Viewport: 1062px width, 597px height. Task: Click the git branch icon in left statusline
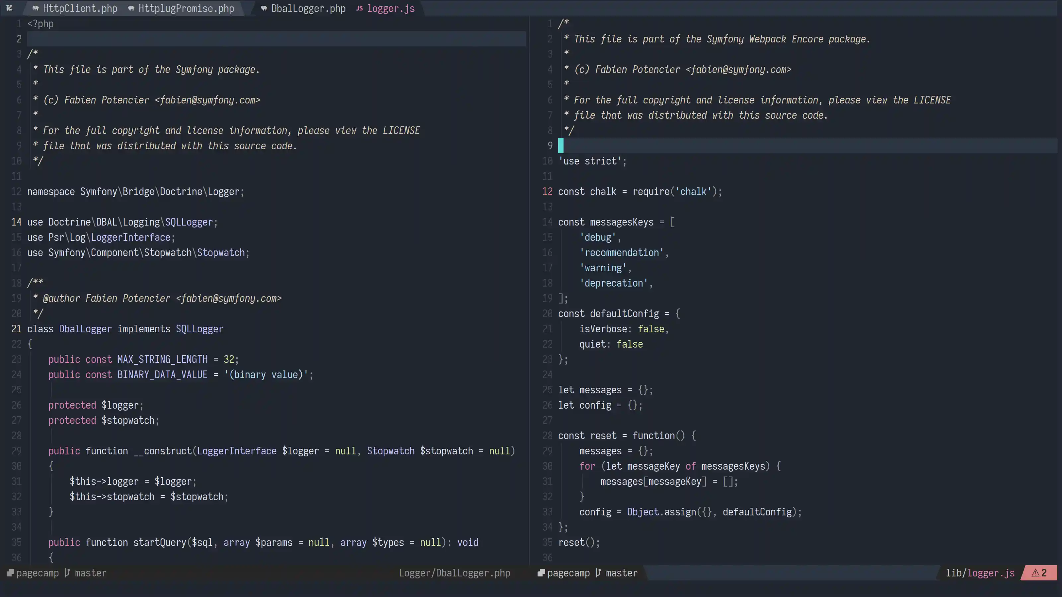click(x=67, y=573)
